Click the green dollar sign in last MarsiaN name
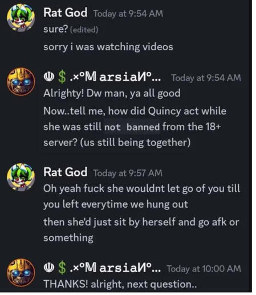The width and height of the screenshot is (256, 295). click(x=62, y=268)
